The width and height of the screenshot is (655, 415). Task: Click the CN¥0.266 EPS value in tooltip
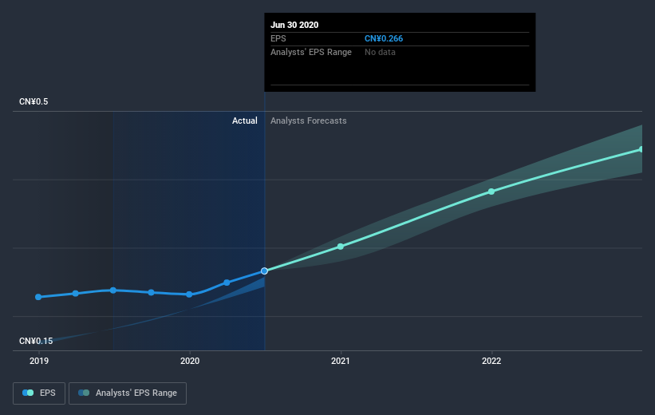384,38
